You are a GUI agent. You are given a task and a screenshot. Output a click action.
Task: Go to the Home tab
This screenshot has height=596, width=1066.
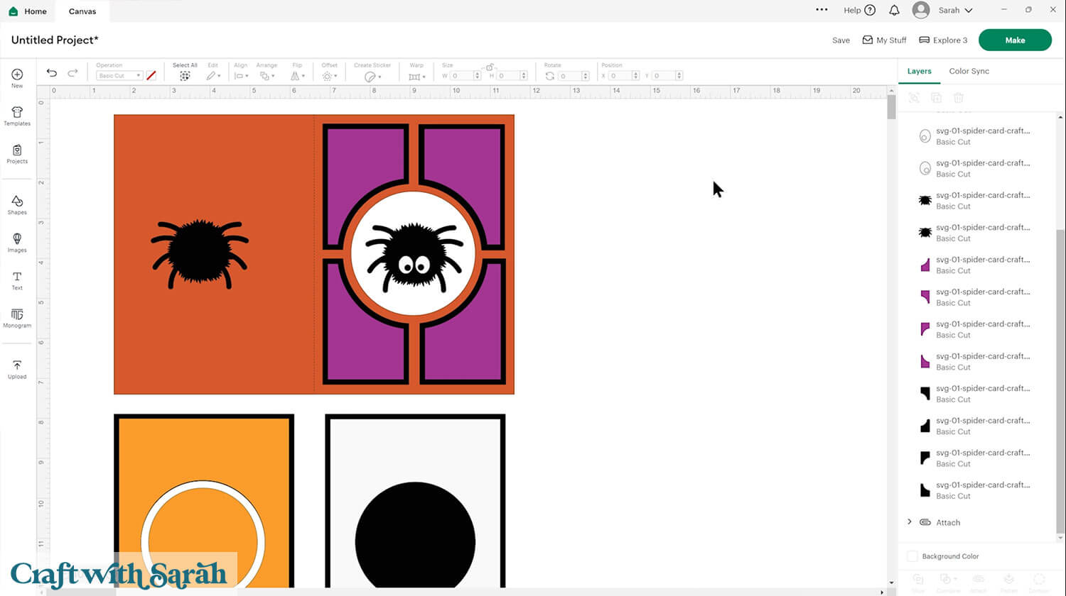(27, 11)
